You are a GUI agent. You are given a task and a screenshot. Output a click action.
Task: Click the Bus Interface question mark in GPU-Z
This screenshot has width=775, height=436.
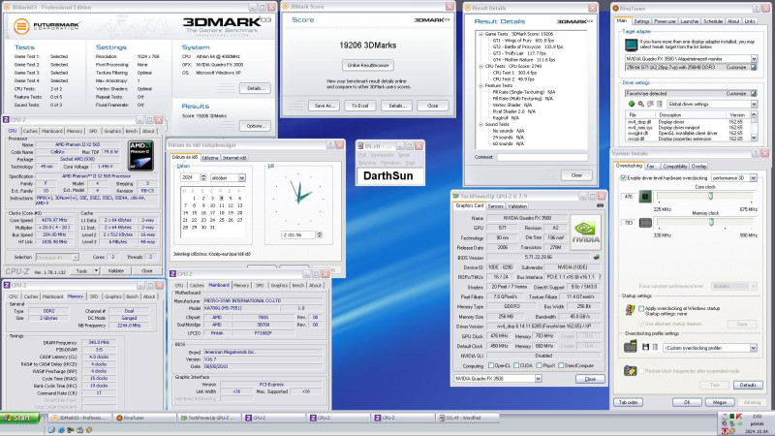pos(600,277)
